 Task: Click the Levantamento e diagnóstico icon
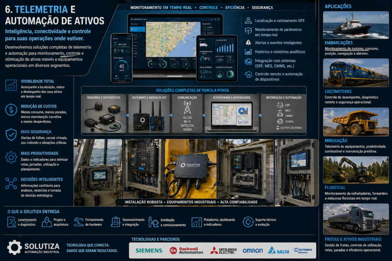pyautogui.click(x=11, y=222)
